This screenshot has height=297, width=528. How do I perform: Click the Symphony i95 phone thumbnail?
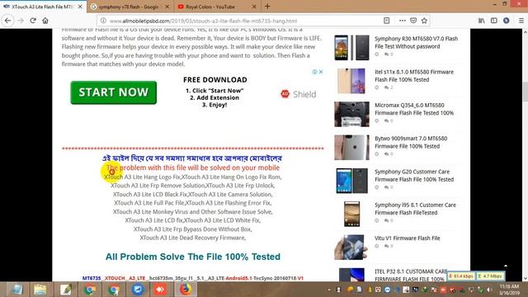[351, 214]
